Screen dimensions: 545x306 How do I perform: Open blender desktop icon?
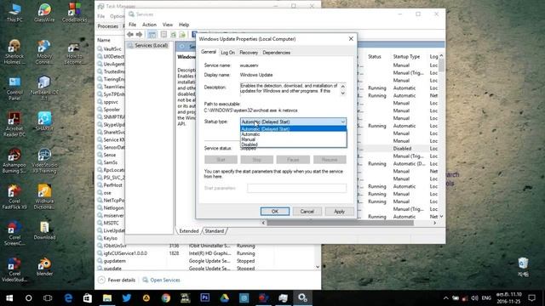point(44,267)
